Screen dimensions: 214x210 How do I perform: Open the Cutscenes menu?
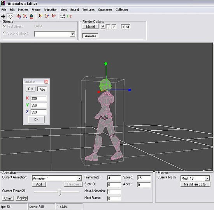(x=105, y=10)
